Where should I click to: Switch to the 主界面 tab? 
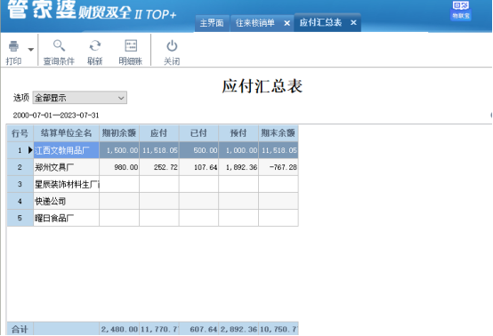[x=212, y=23]
